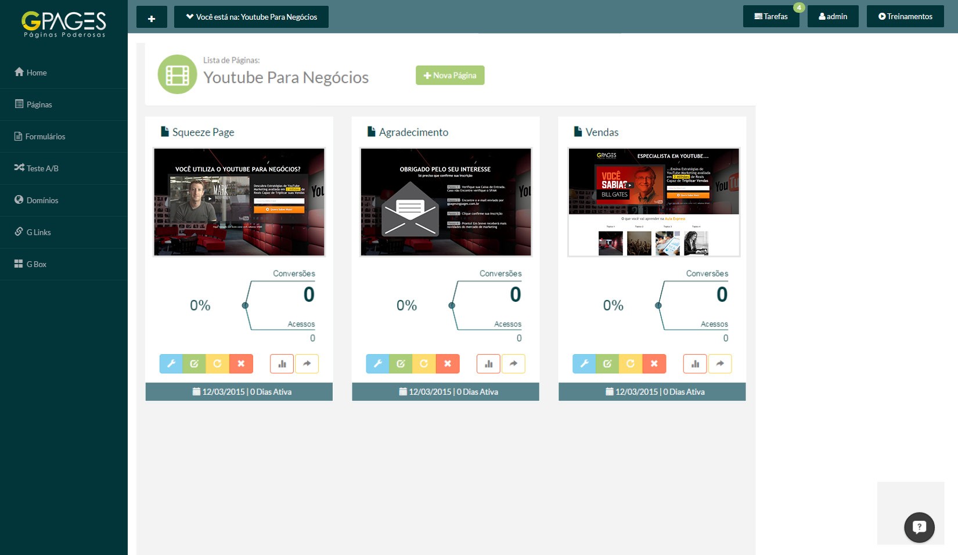Click the green edit icon under Agradecimento
This screenshot has width=958, height=555.
point(401,363)
